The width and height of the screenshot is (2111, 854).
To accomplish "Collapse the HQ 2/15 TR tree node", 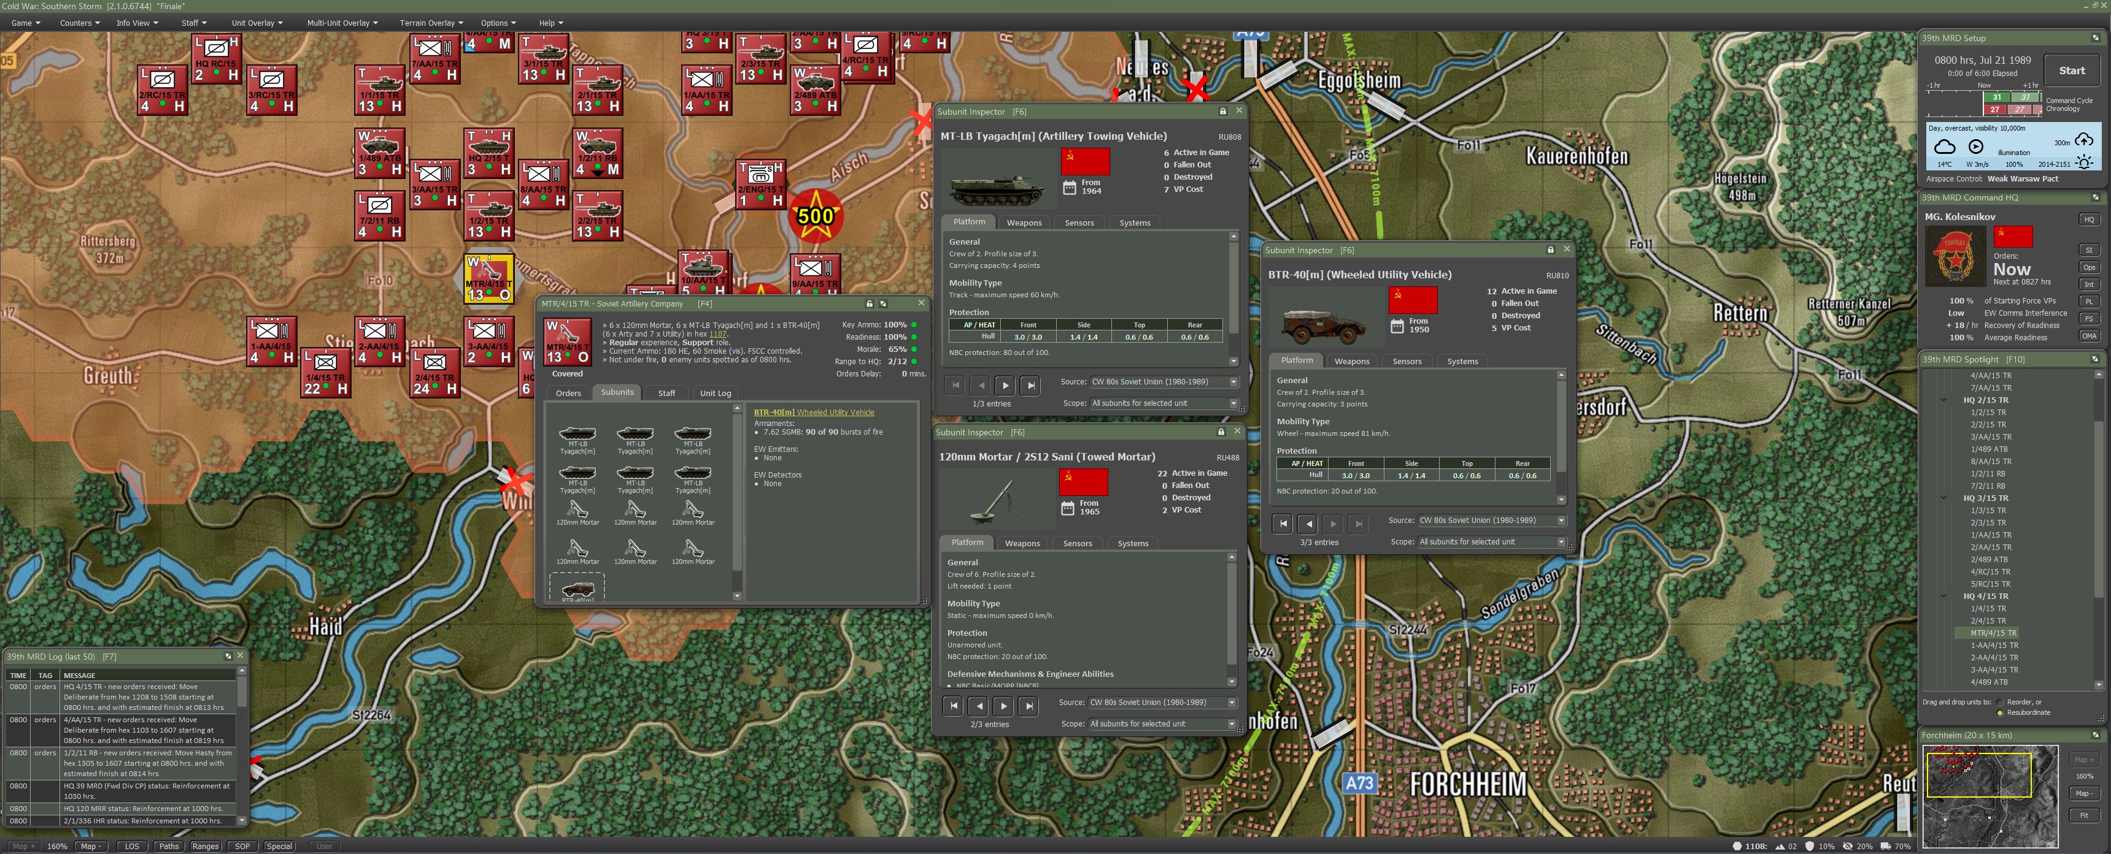I will click(x=1944, y=400).
